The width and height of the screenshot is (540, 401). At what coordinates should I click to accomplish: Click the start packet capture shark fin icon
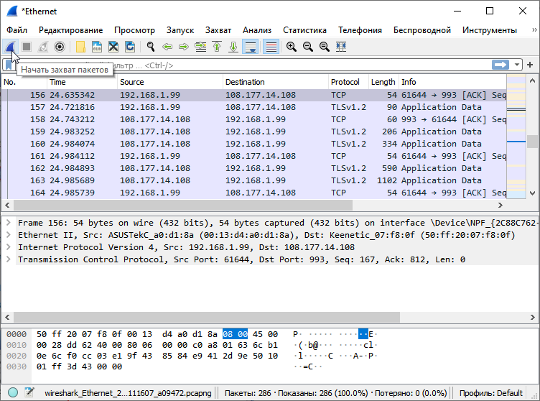point(10,47)
